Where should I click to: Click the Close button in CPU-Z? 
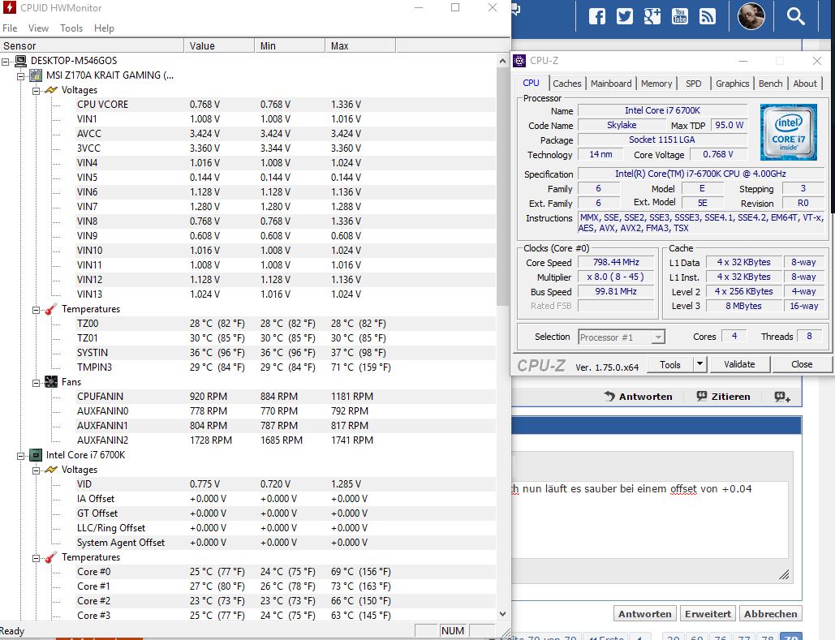coord(802,364)
